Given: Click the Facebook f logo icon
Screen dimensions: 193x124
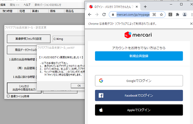Looking at the screenshot, I should pos(101,95).
